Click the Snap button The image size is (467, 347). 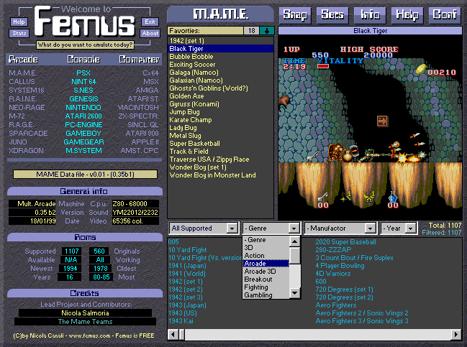tap(295, 14)
